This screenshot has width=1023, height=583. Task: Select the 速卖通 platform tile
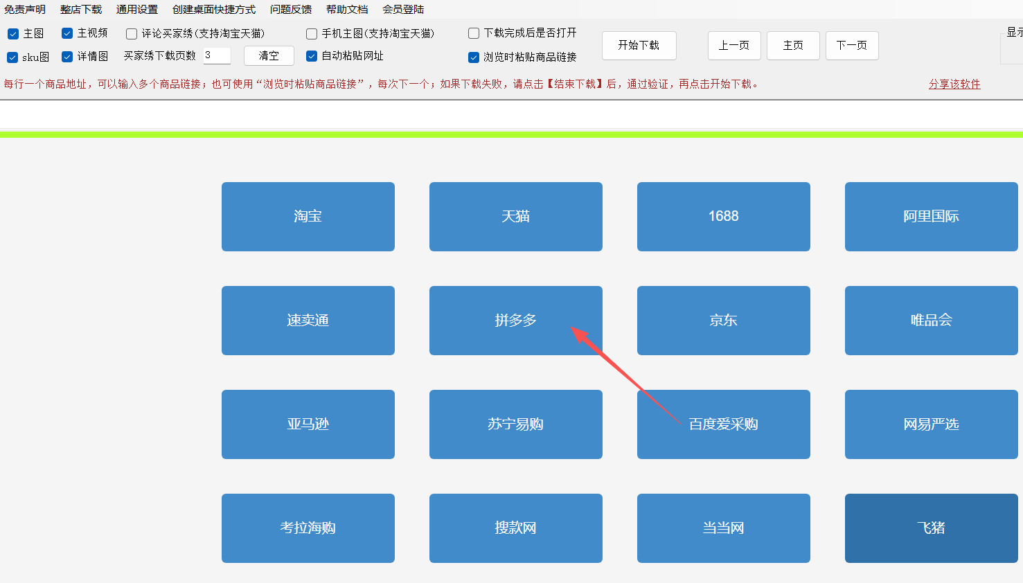point(308,321)
